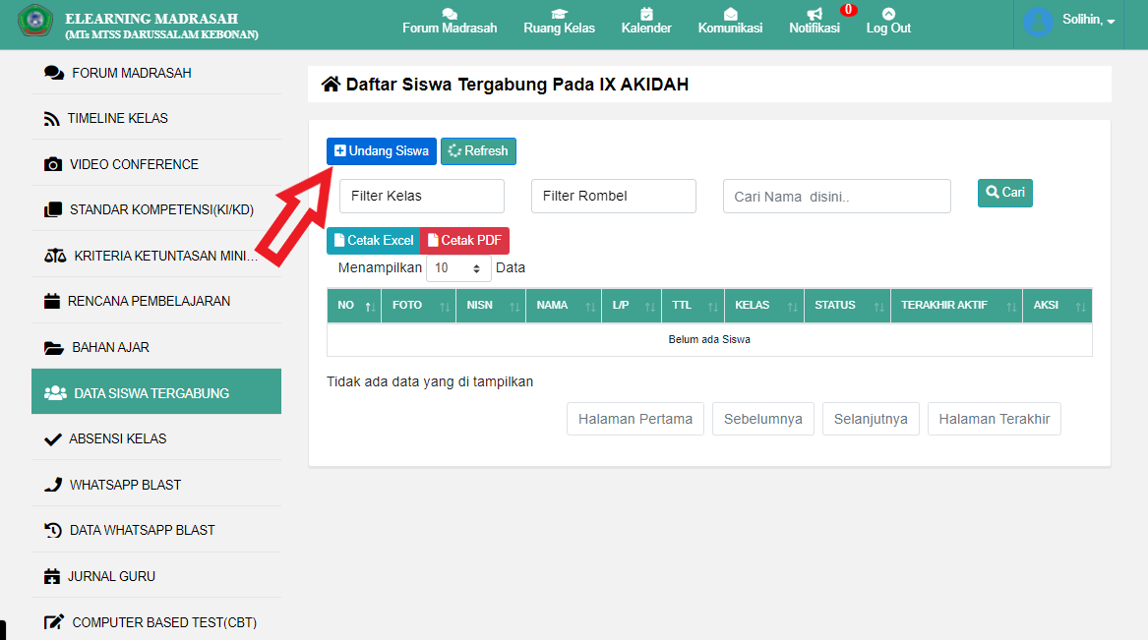Expand the Solihin user dropdown

tap(1089, 21)
